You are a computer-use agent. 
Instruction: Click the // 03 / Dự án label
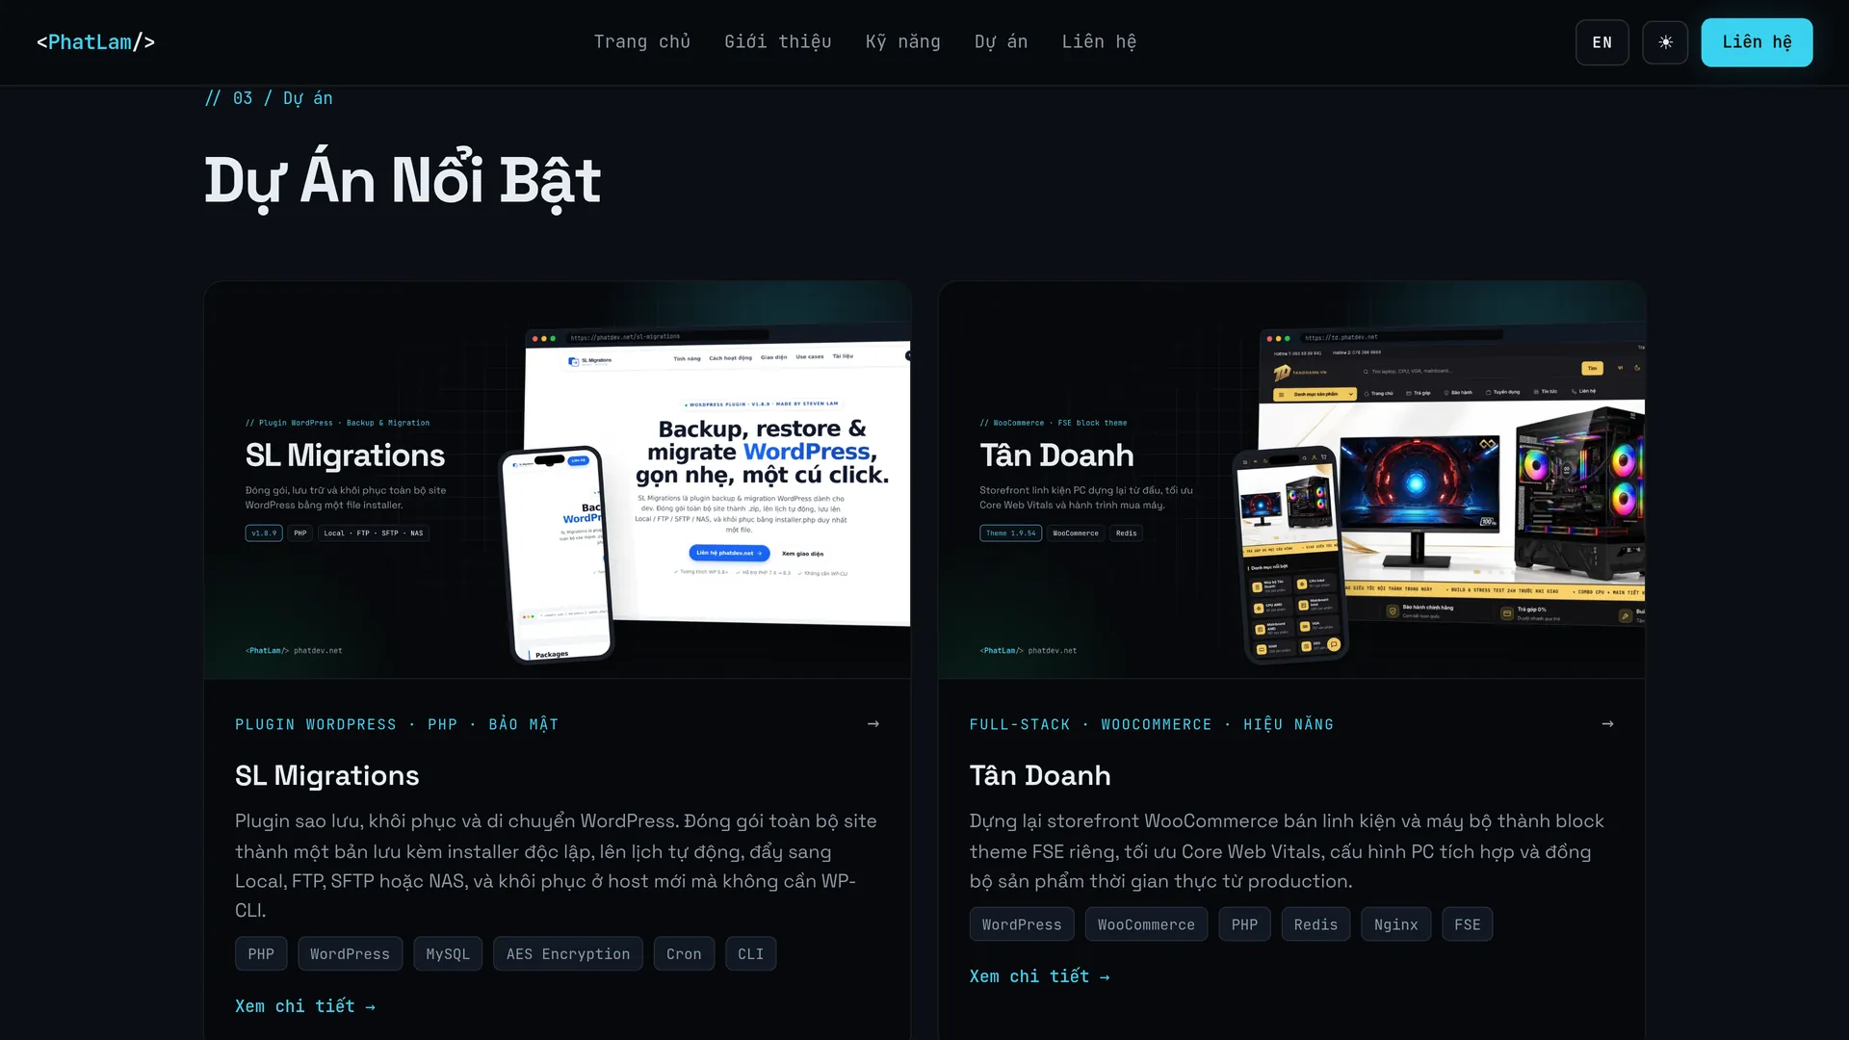click(269, 98)
